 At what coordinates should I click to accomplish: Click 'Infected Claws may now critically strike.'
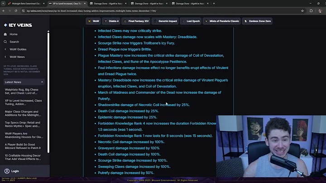pyautogui.click(x=130, y=31)
